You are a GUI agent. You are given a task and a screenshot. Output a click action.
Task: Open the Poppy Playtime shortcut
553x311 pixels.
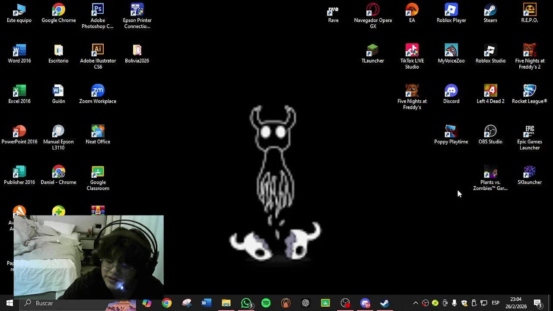451,135
